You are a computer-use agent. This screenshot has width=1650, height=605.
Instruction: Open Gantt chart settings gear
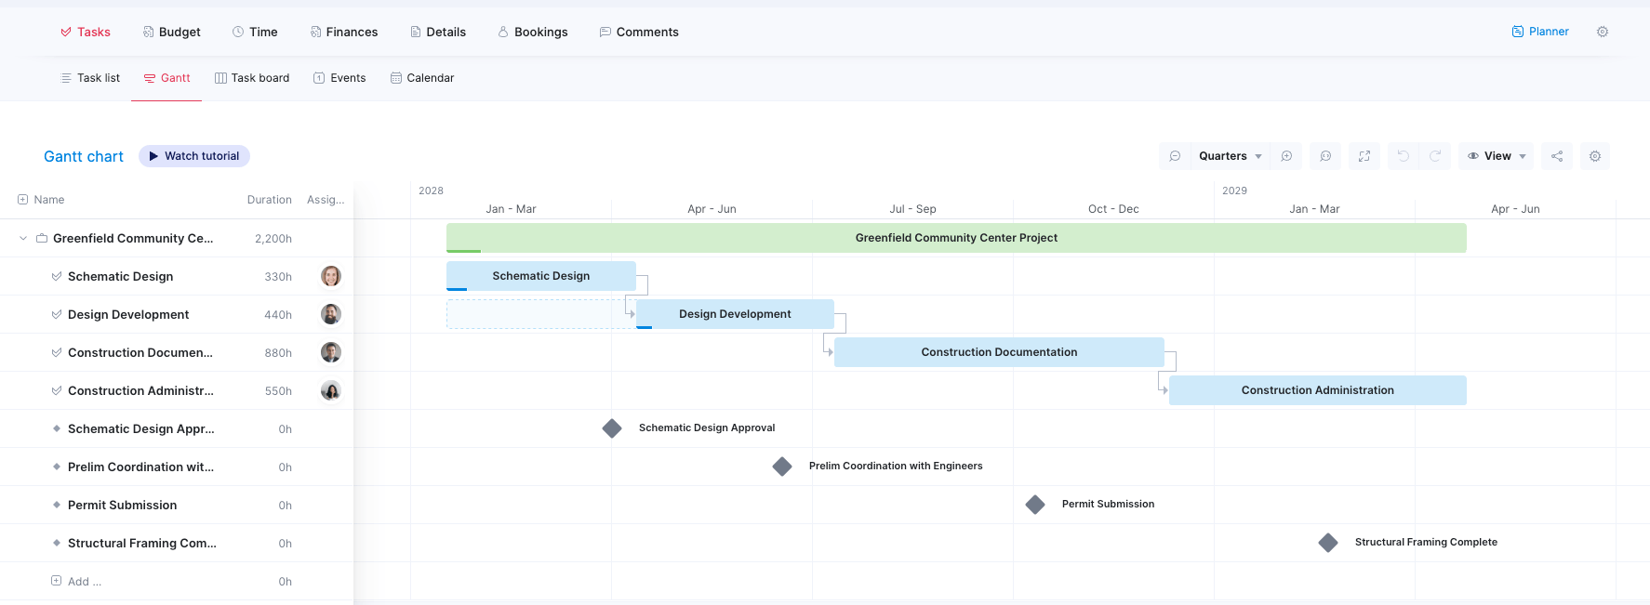[1595, 156]
